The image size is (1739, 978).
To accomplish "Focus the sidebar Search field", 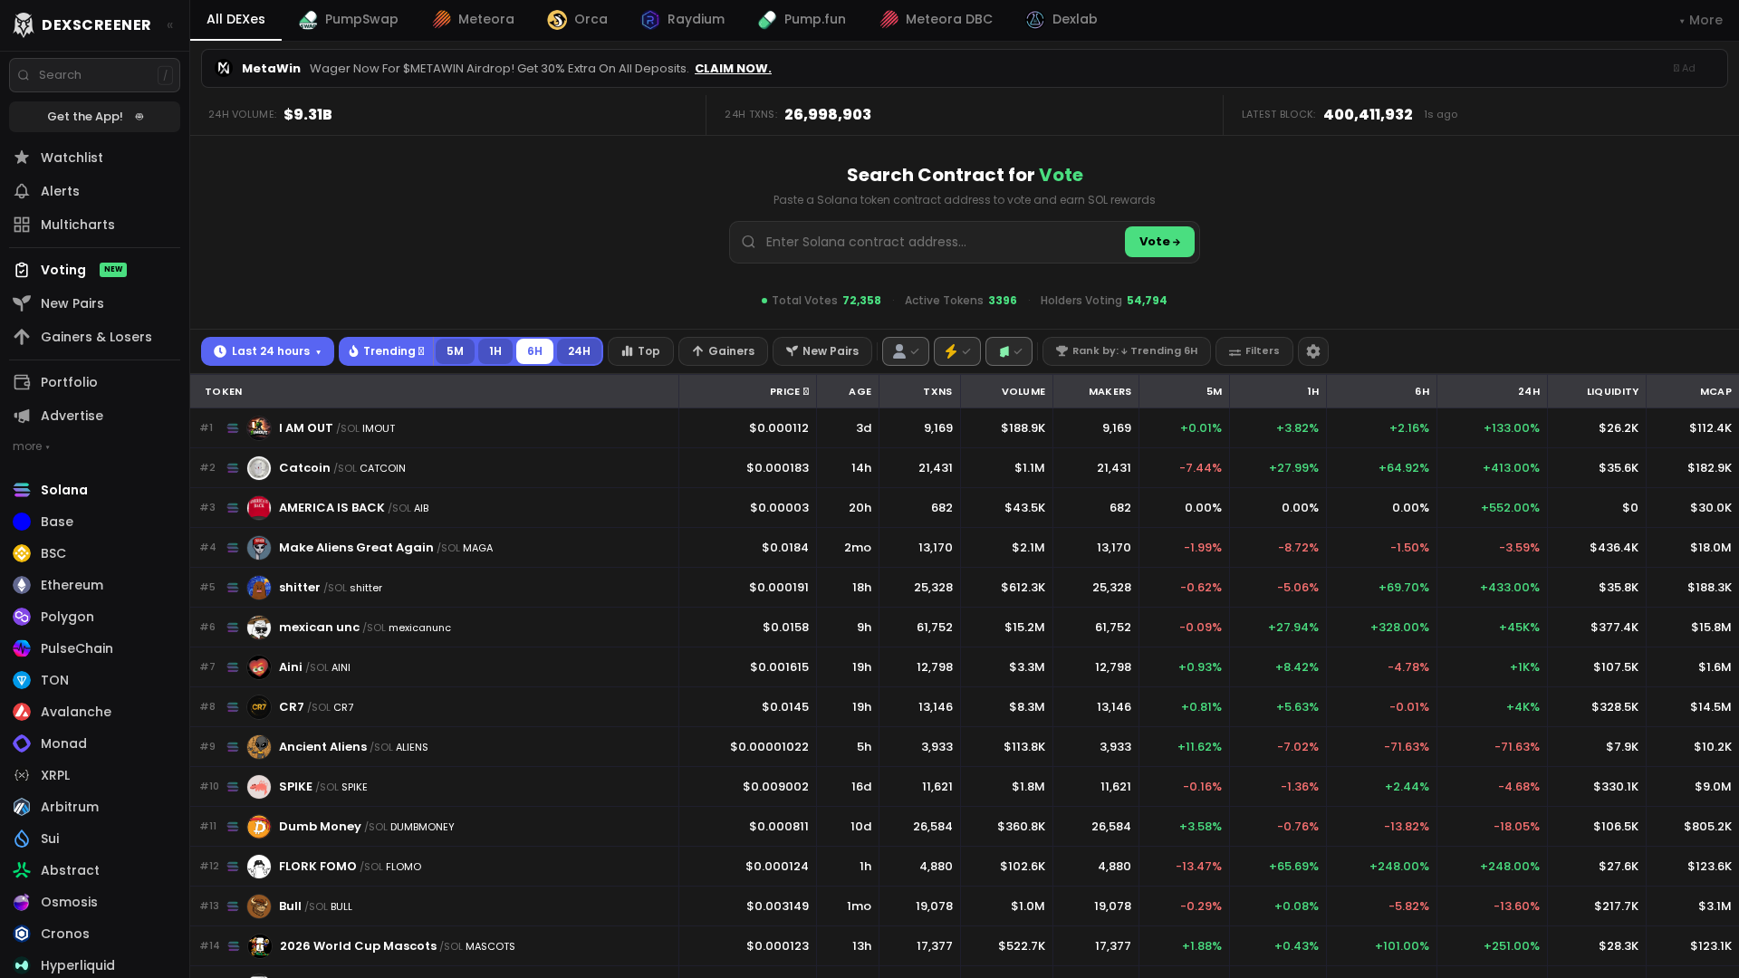I will pos(94,75).
